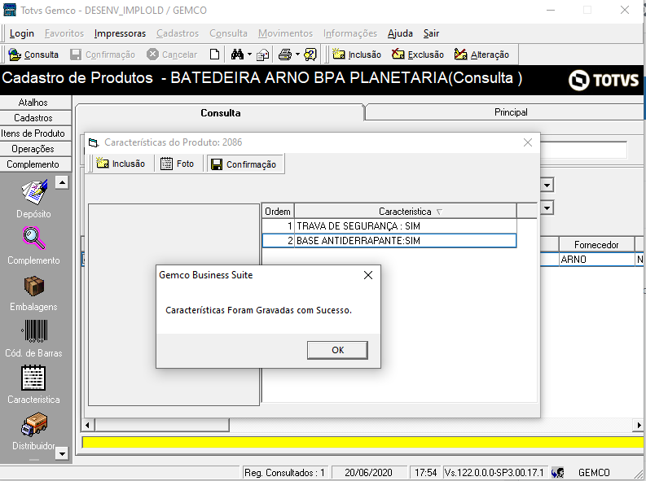The width and height of the screenshot is (646, 481).
Task: Click the sidebar scroll down arrow
Action: click(62, 454)
